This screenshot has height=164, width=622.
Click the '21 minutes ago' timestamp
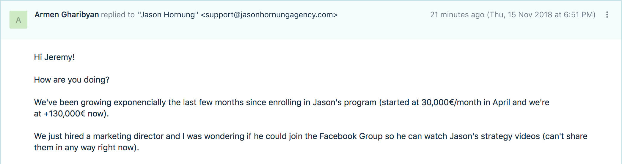[457, 15]
